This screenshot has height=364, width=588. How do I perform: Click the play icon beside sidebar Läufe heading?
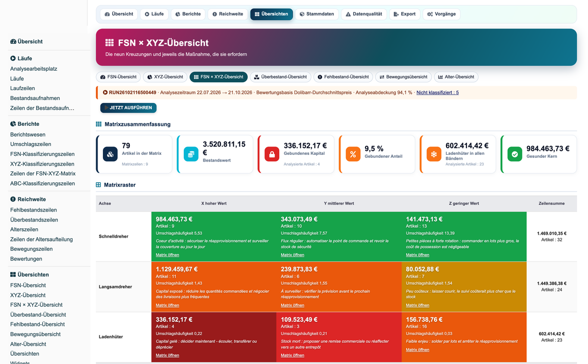click(13, 58)
